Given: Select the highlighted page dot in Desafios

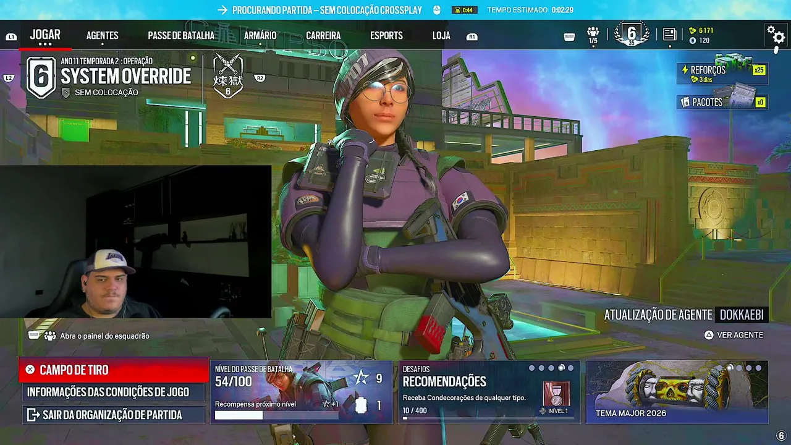Looking at the screenshot, I should 561,368.
